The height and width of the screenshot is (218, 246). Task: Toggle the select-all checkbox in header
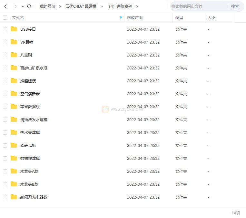click(x=5, y=18)
